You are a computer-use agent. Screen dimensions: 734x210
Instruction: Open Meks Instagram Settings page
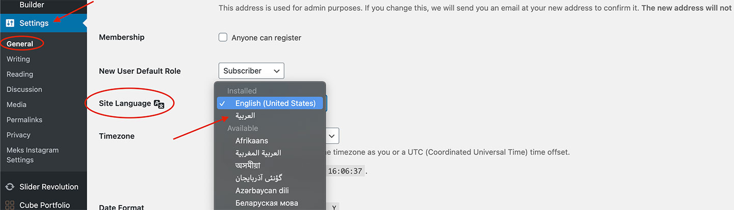click(33, 155)
